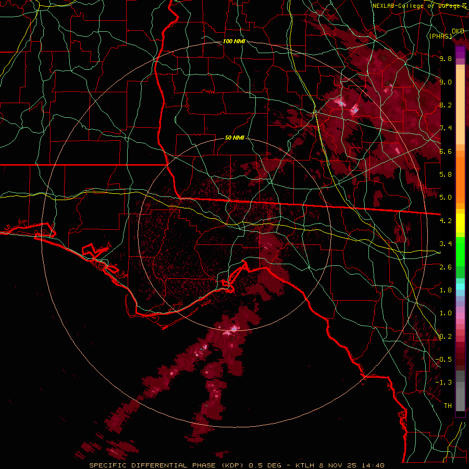Click the yellow segment of the color bar
Screen dimensions: 469x469
460,223
